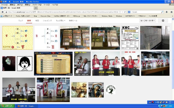Open the HotMail の無料サービス bookmark
Image resolution: width=174 pixels, height=108 pixels.
(x=60, y=16)
